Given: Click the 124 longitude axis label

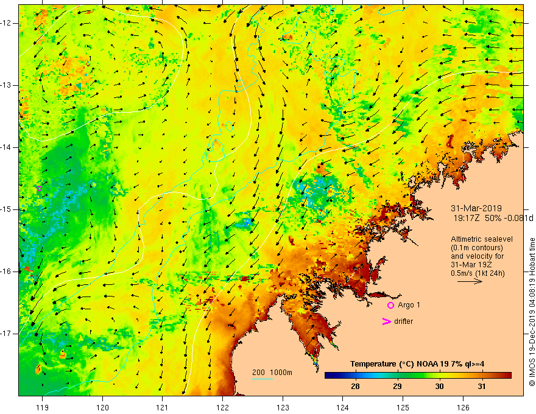Looking at the screenshot, I should [x=343, y=407].
